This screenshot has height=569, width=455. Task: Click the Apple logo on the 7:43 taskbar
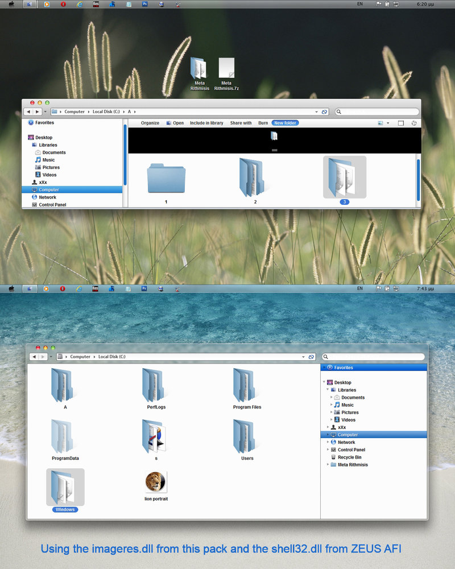tap(11, 288)
